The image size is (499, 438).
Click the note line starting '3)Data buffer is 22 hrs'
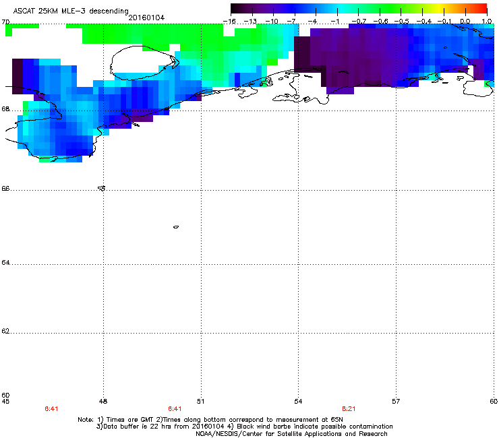click(x=244, y=427)
